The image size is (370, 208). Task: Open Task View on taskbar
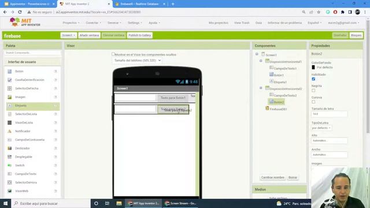tap(107, 203)
